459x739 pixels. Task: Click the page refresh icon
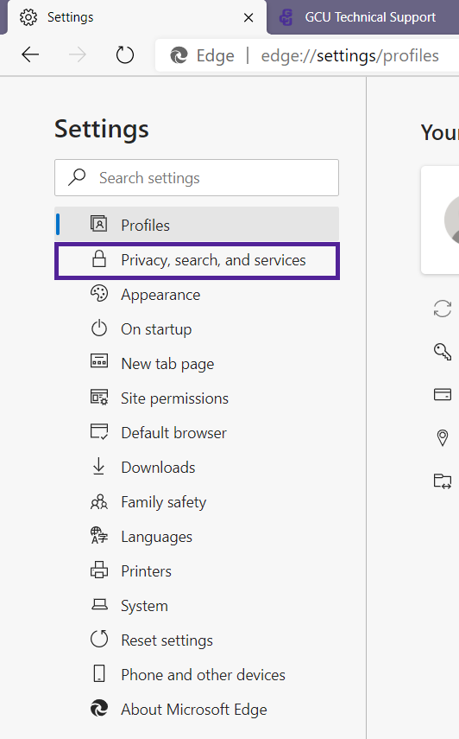point(124,54)
